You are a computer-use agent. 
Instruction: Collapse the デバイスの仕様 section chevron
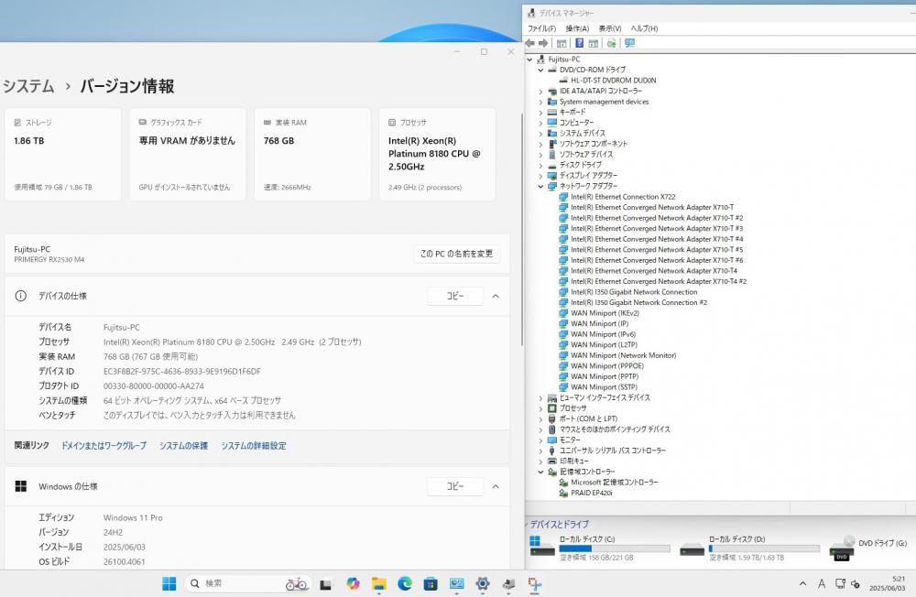[496, 296]
